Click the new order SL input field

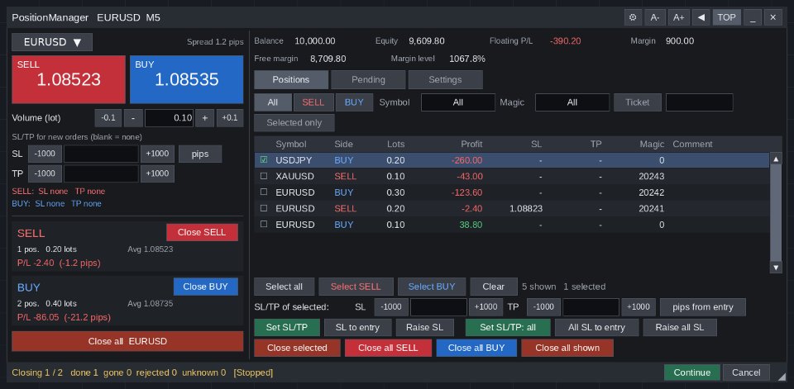point(101,154)
